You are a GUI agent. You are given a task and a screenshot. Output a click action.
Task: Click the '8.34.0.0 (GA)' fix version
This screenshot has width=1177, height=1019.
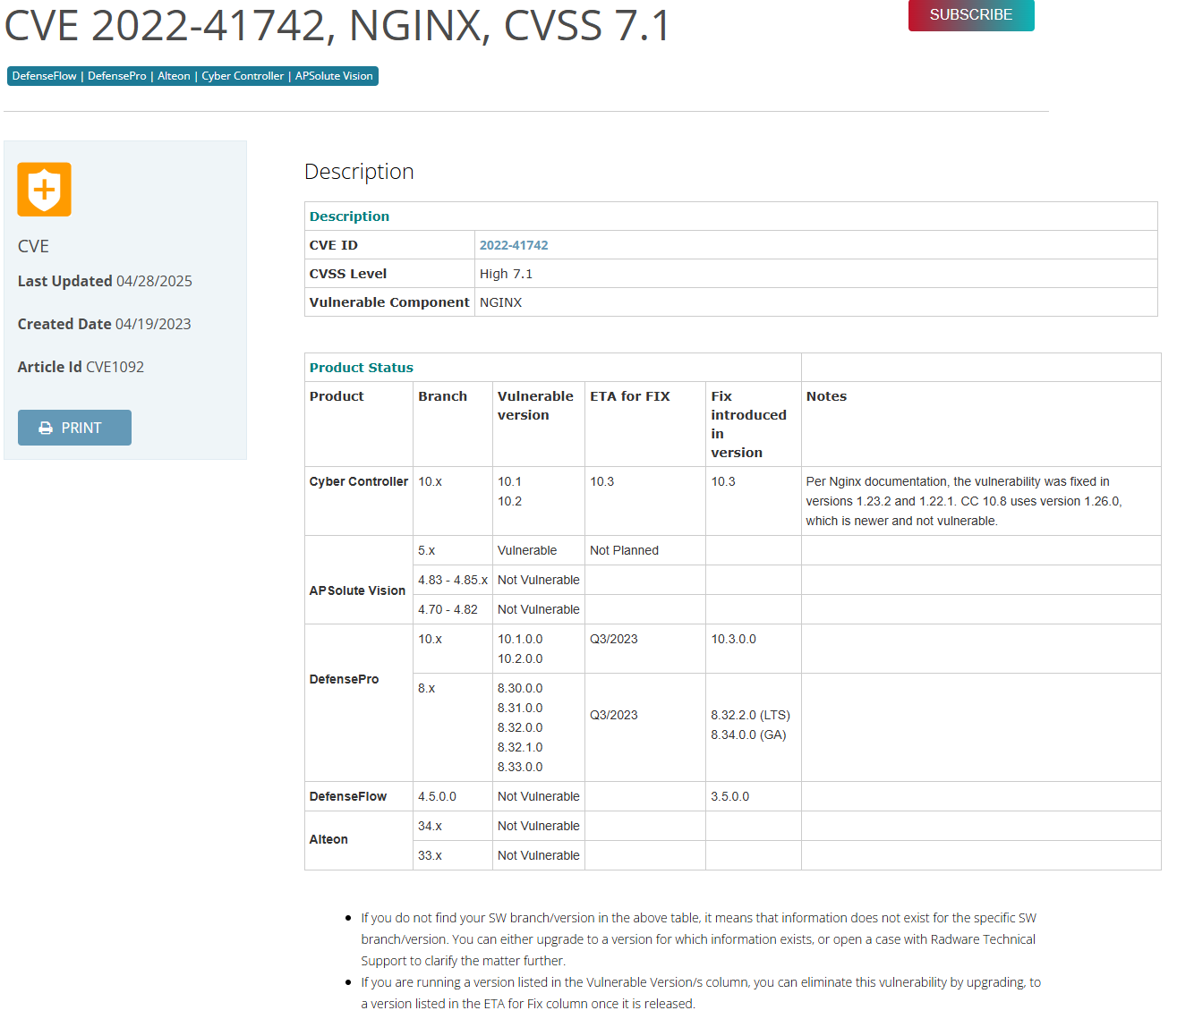pos(748,735)
